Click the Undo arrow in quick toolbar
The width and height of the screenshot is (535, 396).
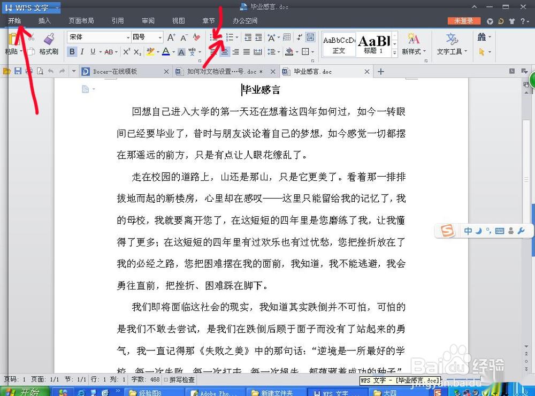pos(50,71)
